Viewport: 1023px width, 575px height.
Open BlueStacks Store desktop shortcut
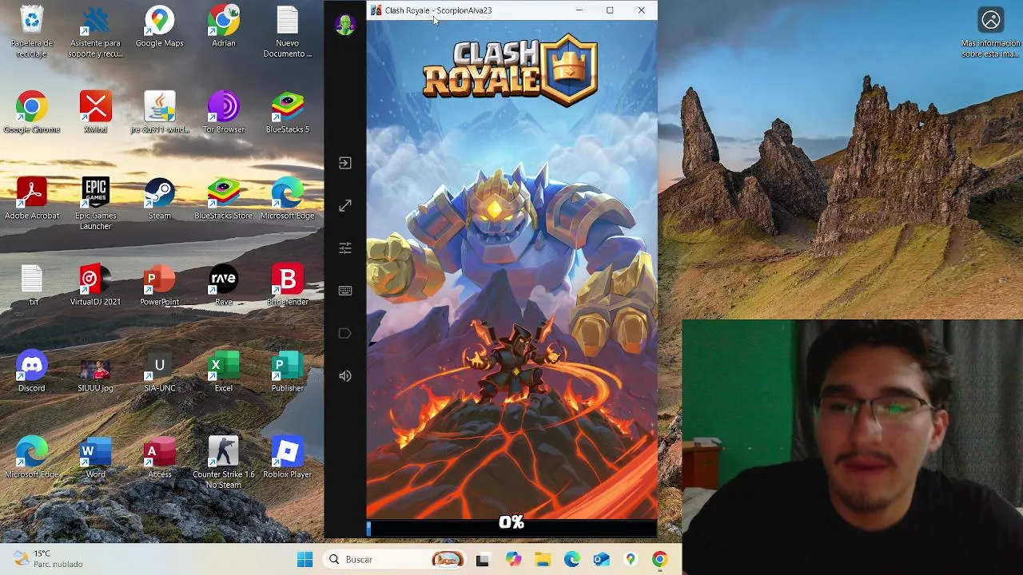[x=224, y=199]
